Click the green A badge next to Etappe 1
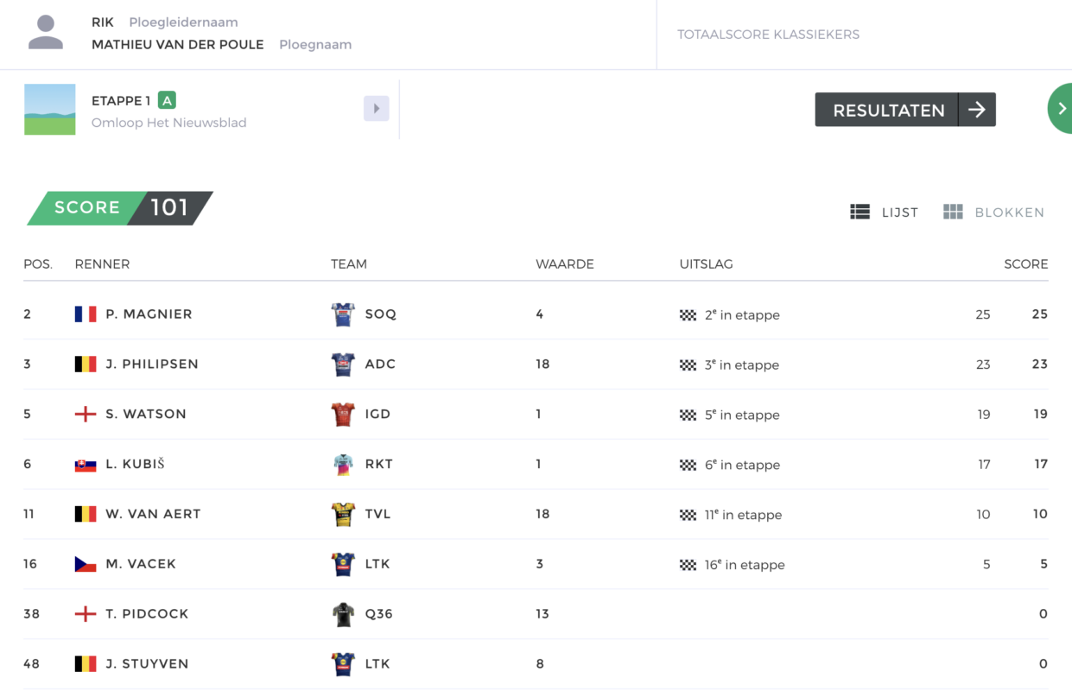Viewport: 1072px width, 691px height. click(x=167, y=100)
